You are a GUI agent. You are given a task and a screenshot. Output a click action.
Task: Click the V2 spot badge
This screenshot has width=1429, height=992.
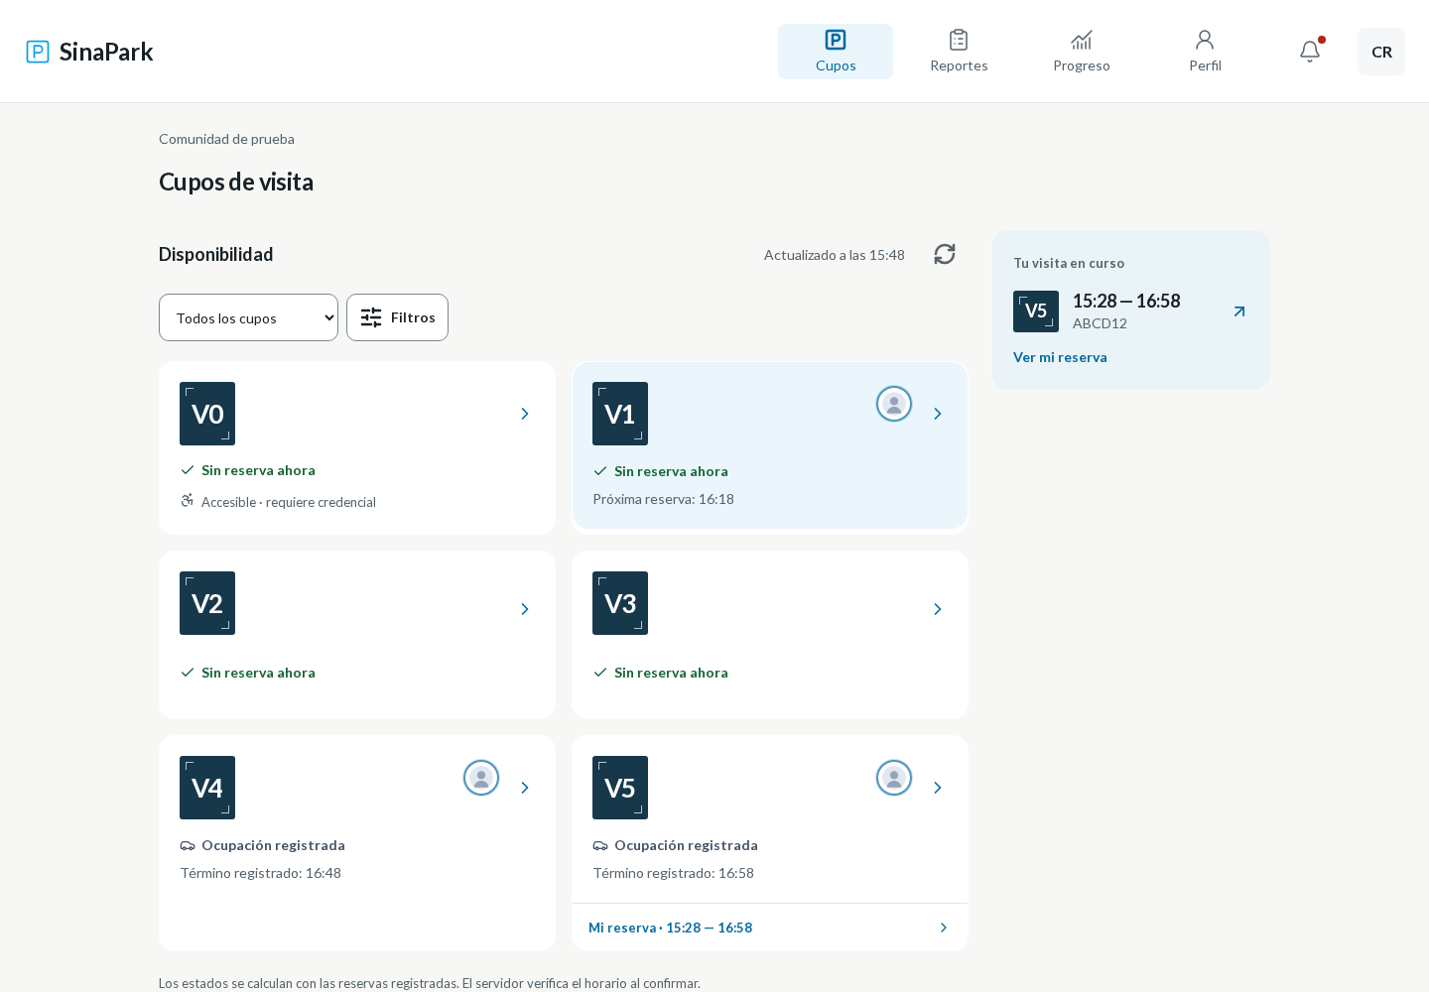click(x=207, y=603)
